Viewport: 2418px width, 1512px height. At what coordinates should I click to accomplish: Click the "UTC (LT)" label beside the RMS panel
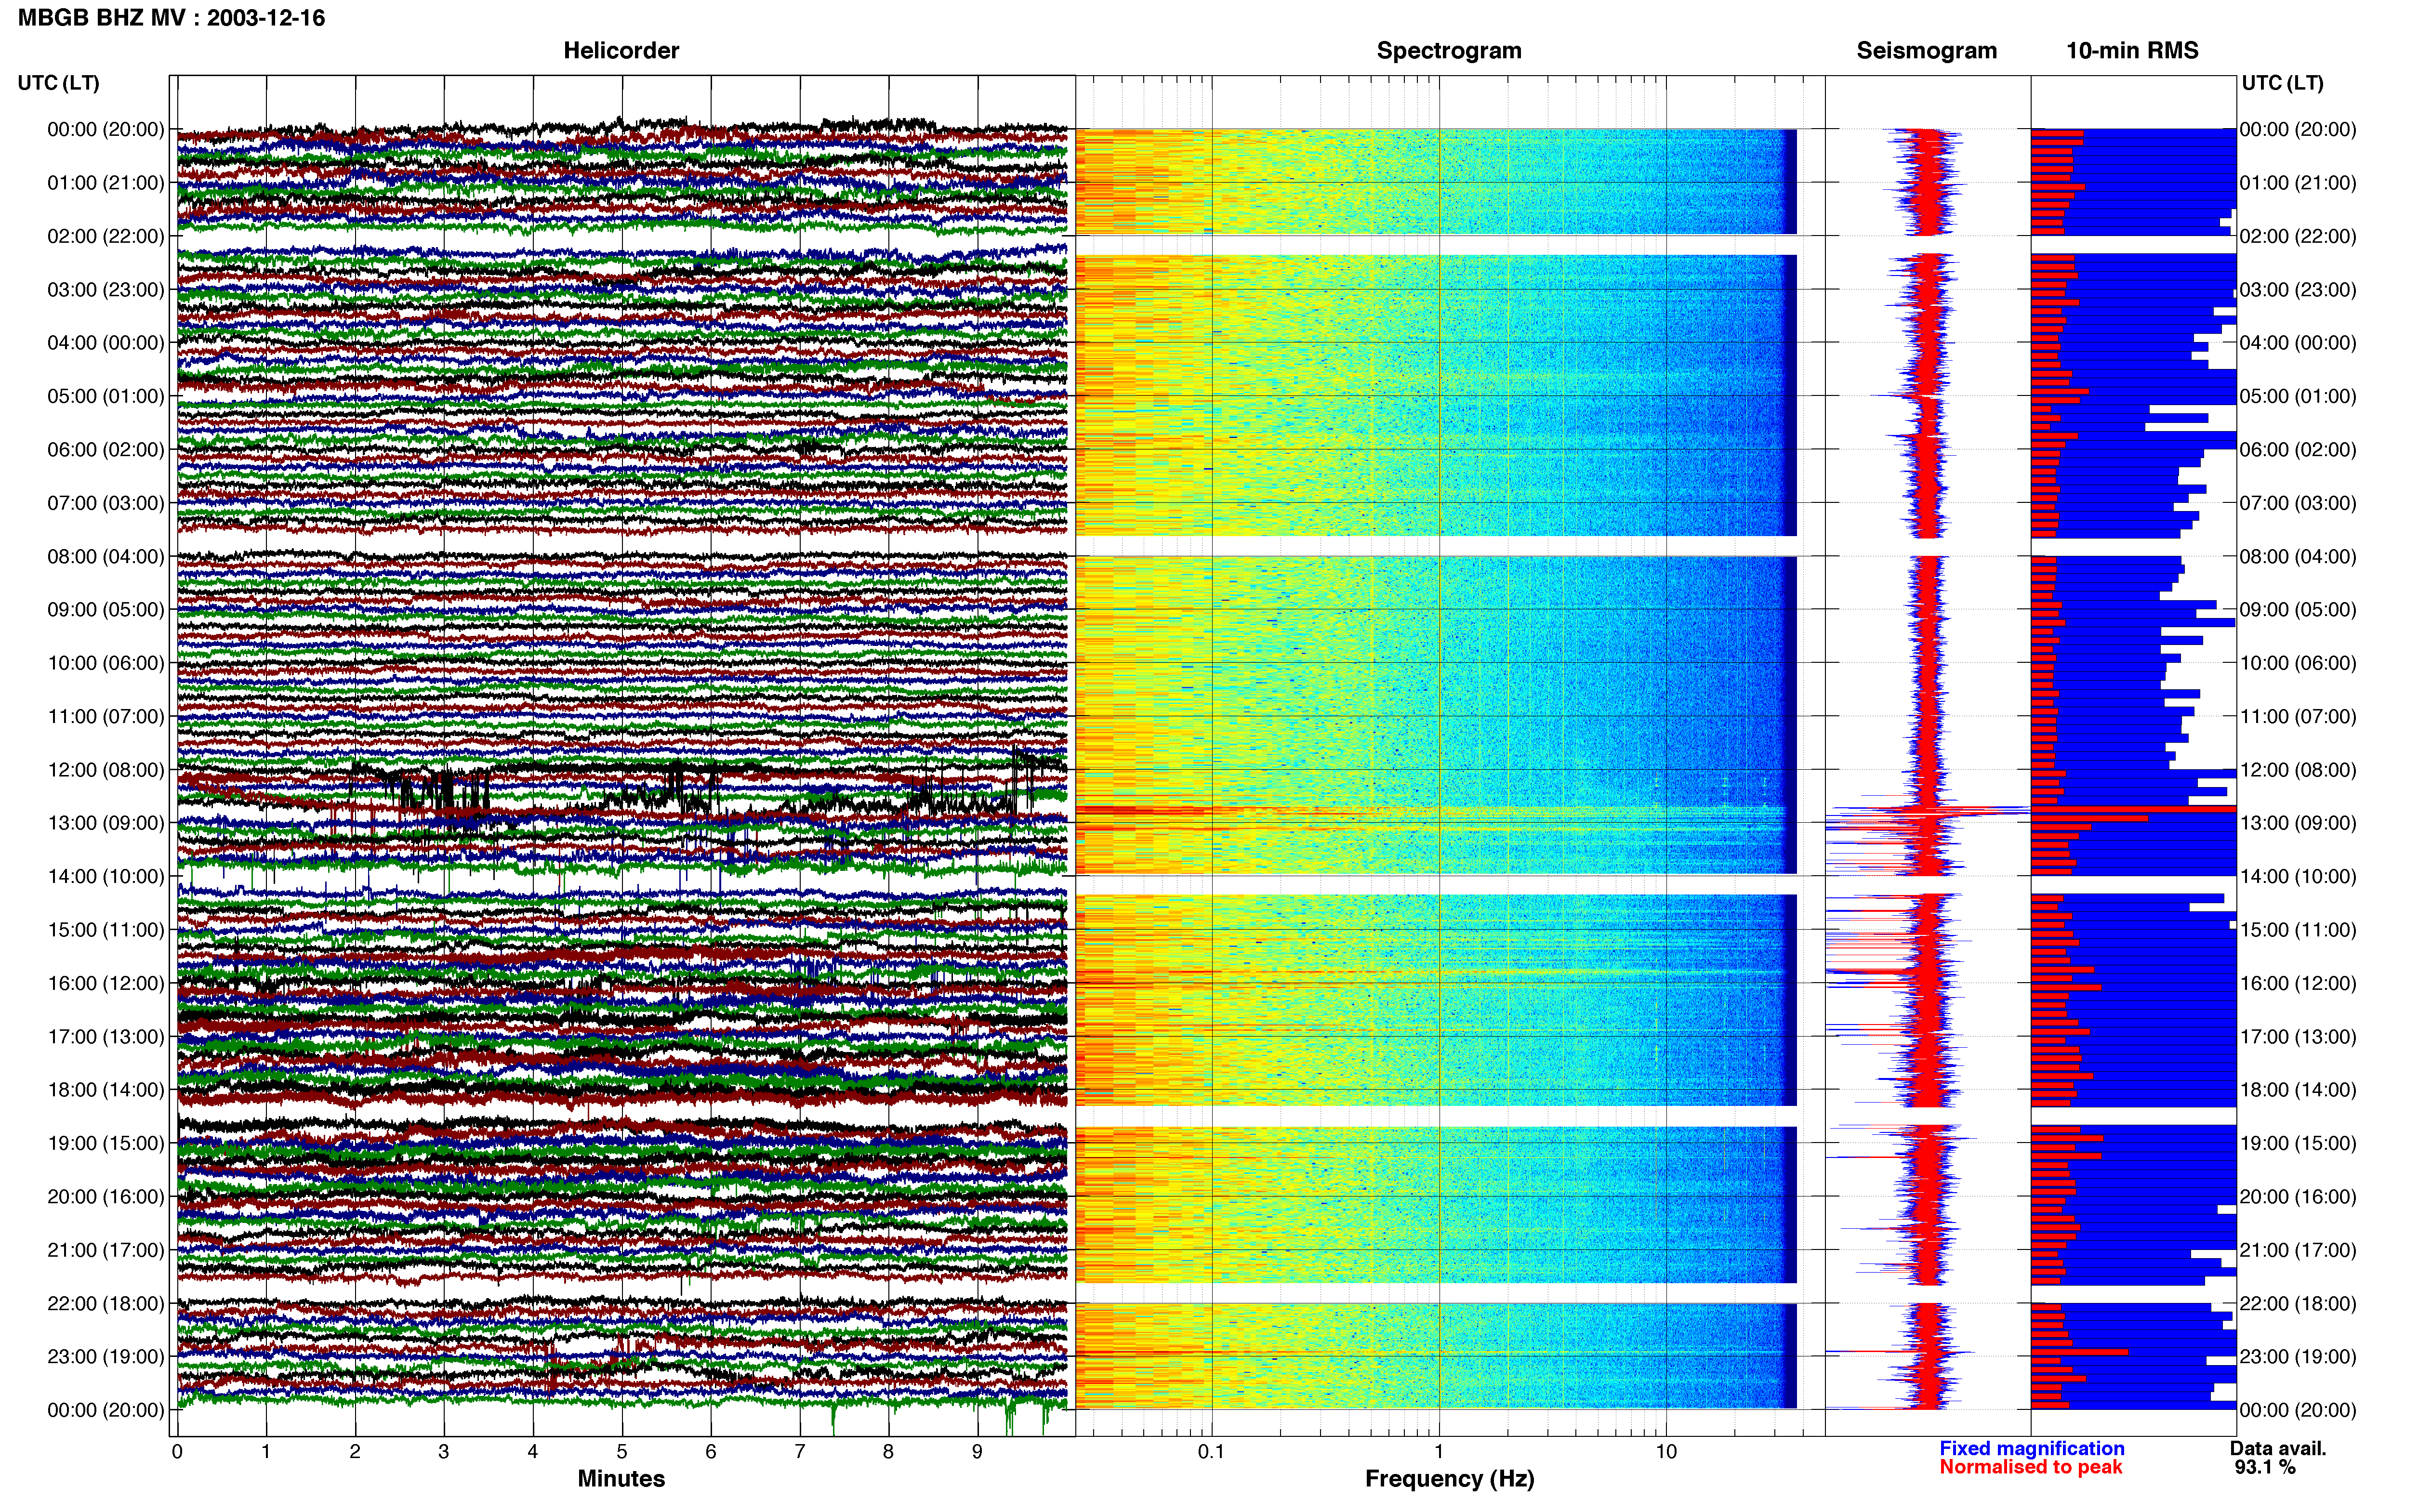coord(2282,83)
